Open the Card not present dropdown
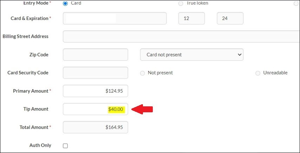This screenshot has height=153, width=300. 191,55
